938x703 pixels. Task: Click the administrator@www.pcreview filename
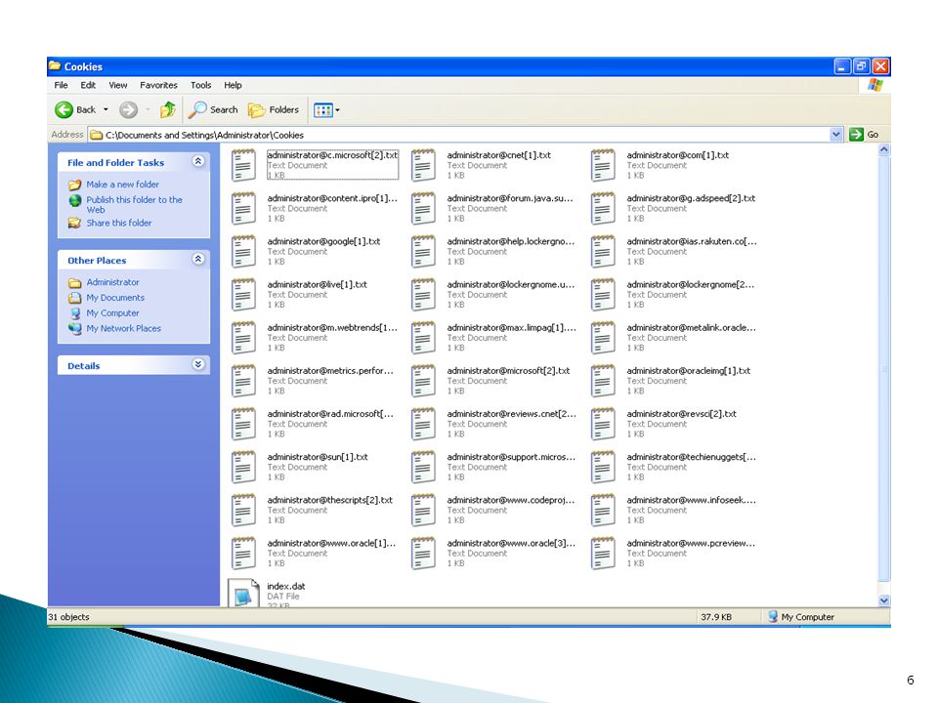click(691, 543)
